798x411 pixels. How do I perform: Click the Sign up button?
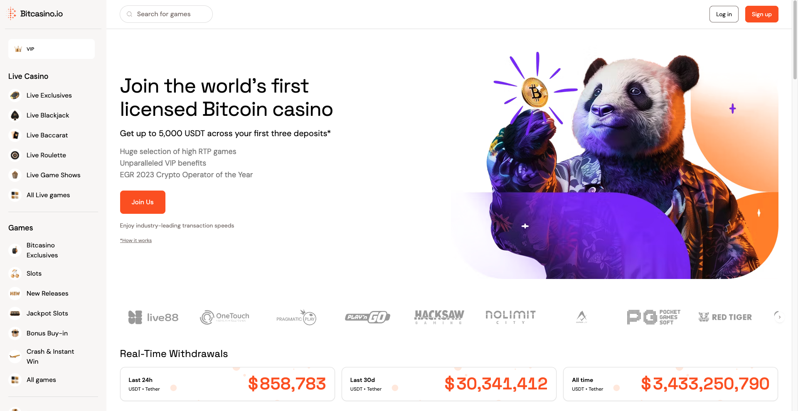point(761,14)
